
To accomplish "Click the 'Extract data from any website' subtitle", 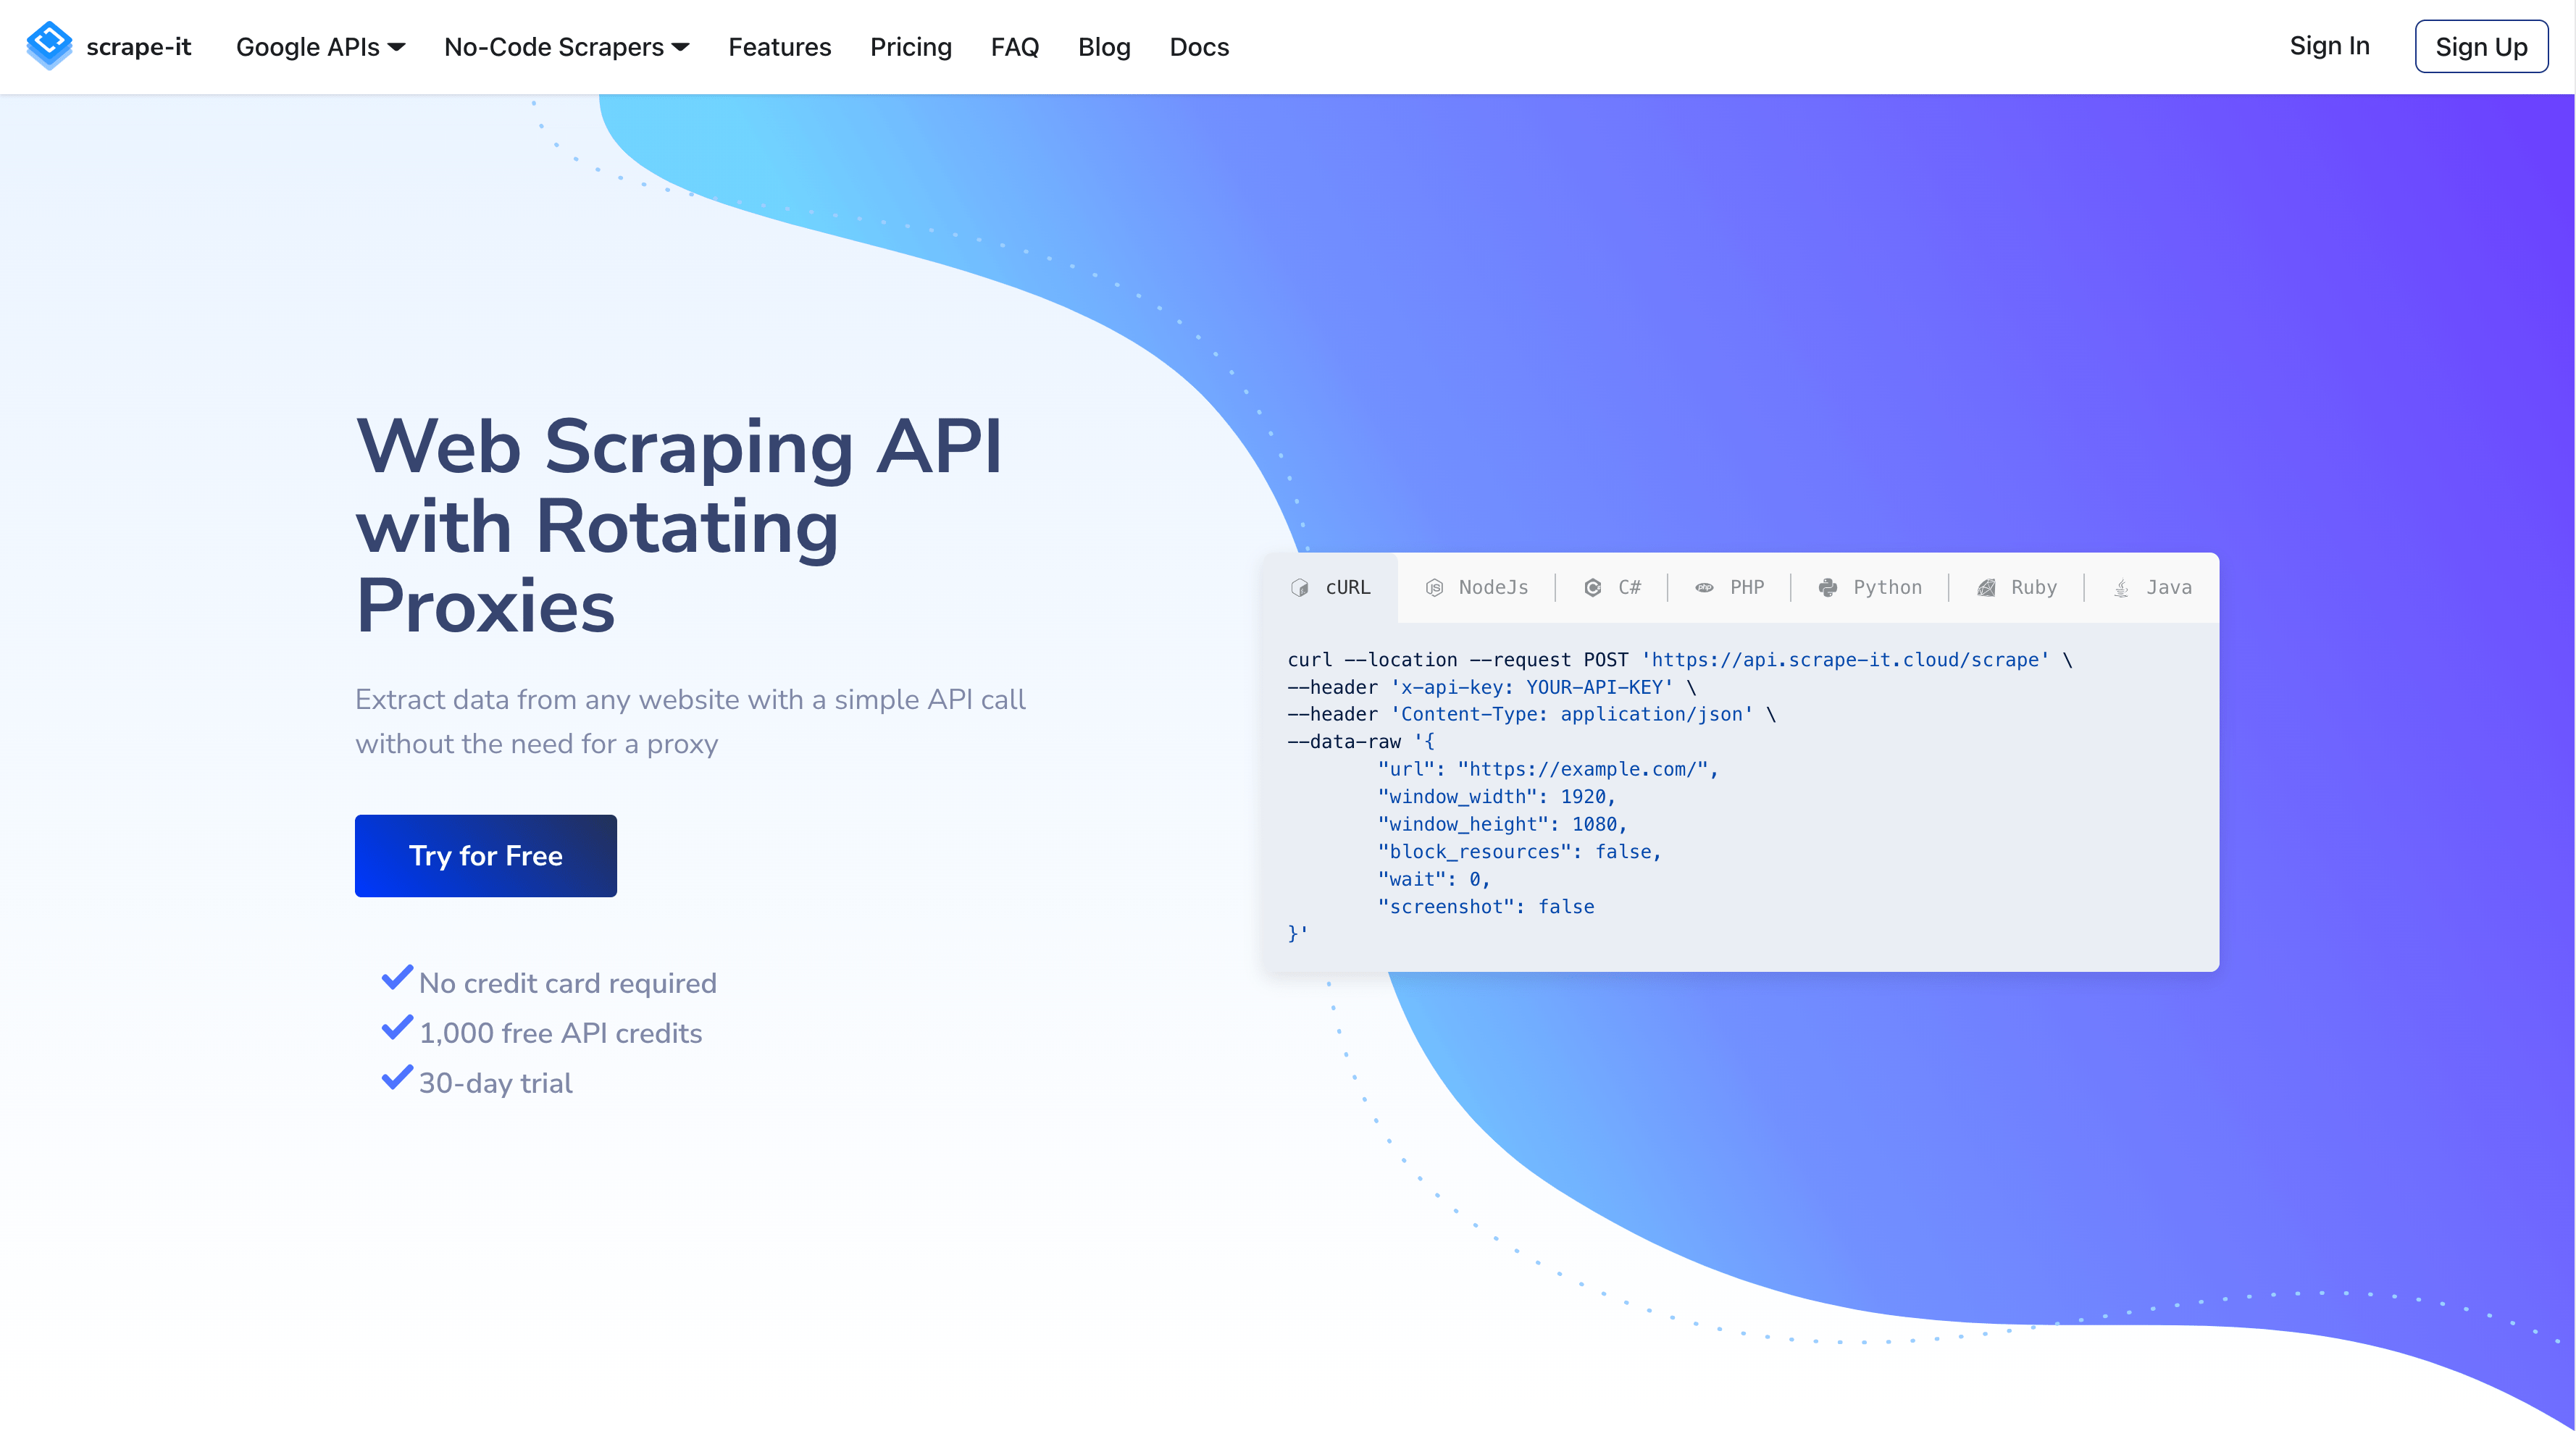I will coord(690,721).
